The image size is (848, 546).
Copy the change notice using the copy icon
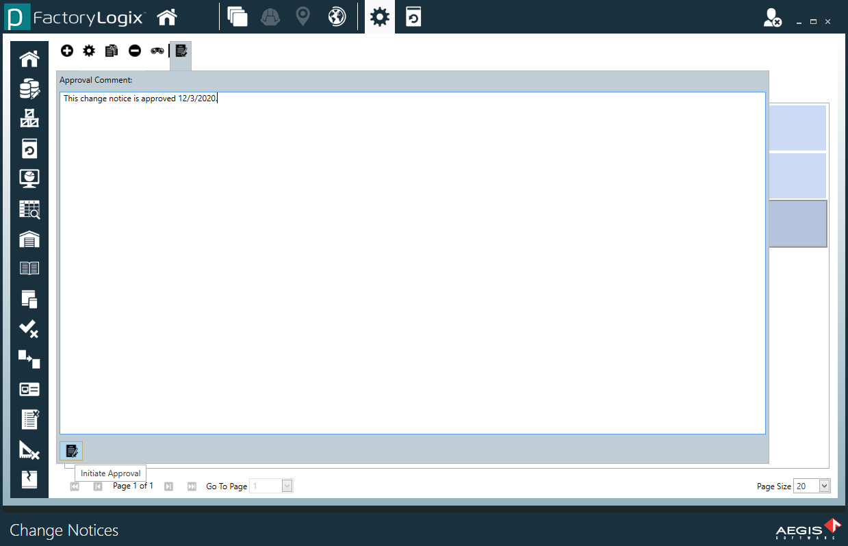pos(112,51)
